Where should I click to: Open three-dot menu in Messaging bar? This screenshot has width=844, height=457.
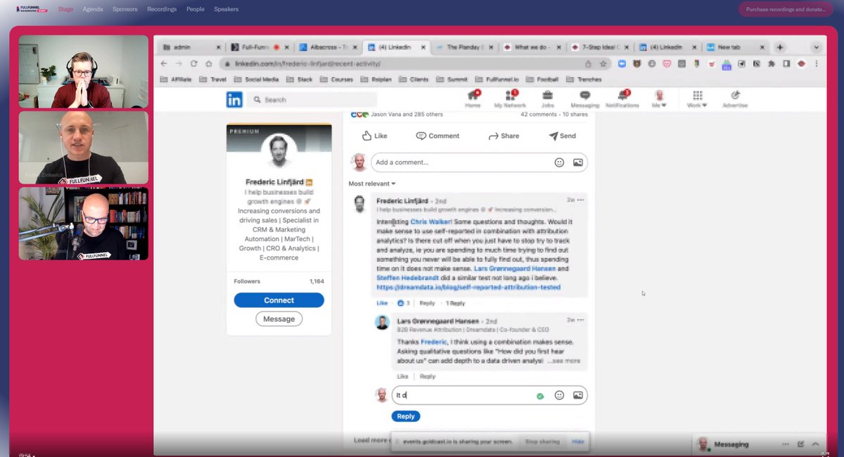(x=786, y=444)
